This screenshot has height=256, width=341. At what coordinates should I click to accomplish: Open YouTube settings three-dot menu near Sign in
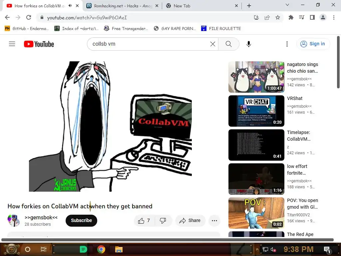287,44
